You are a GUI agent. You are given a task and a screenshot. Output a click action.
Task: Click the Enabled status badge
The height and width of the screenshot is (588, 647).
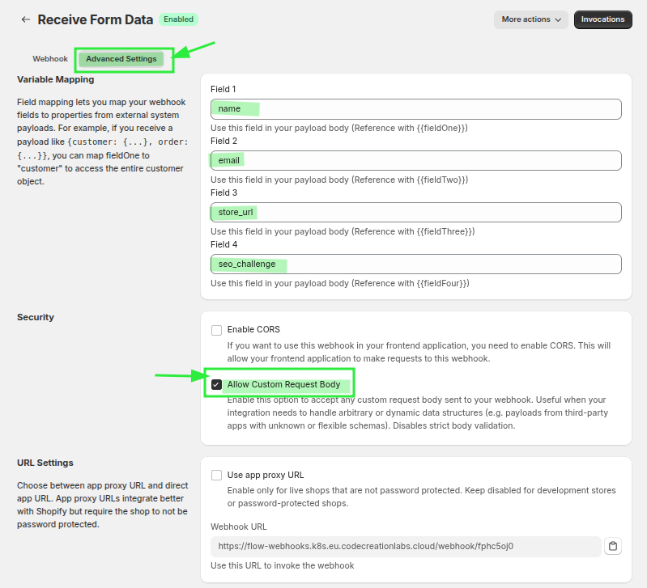[x=179, y=19]
